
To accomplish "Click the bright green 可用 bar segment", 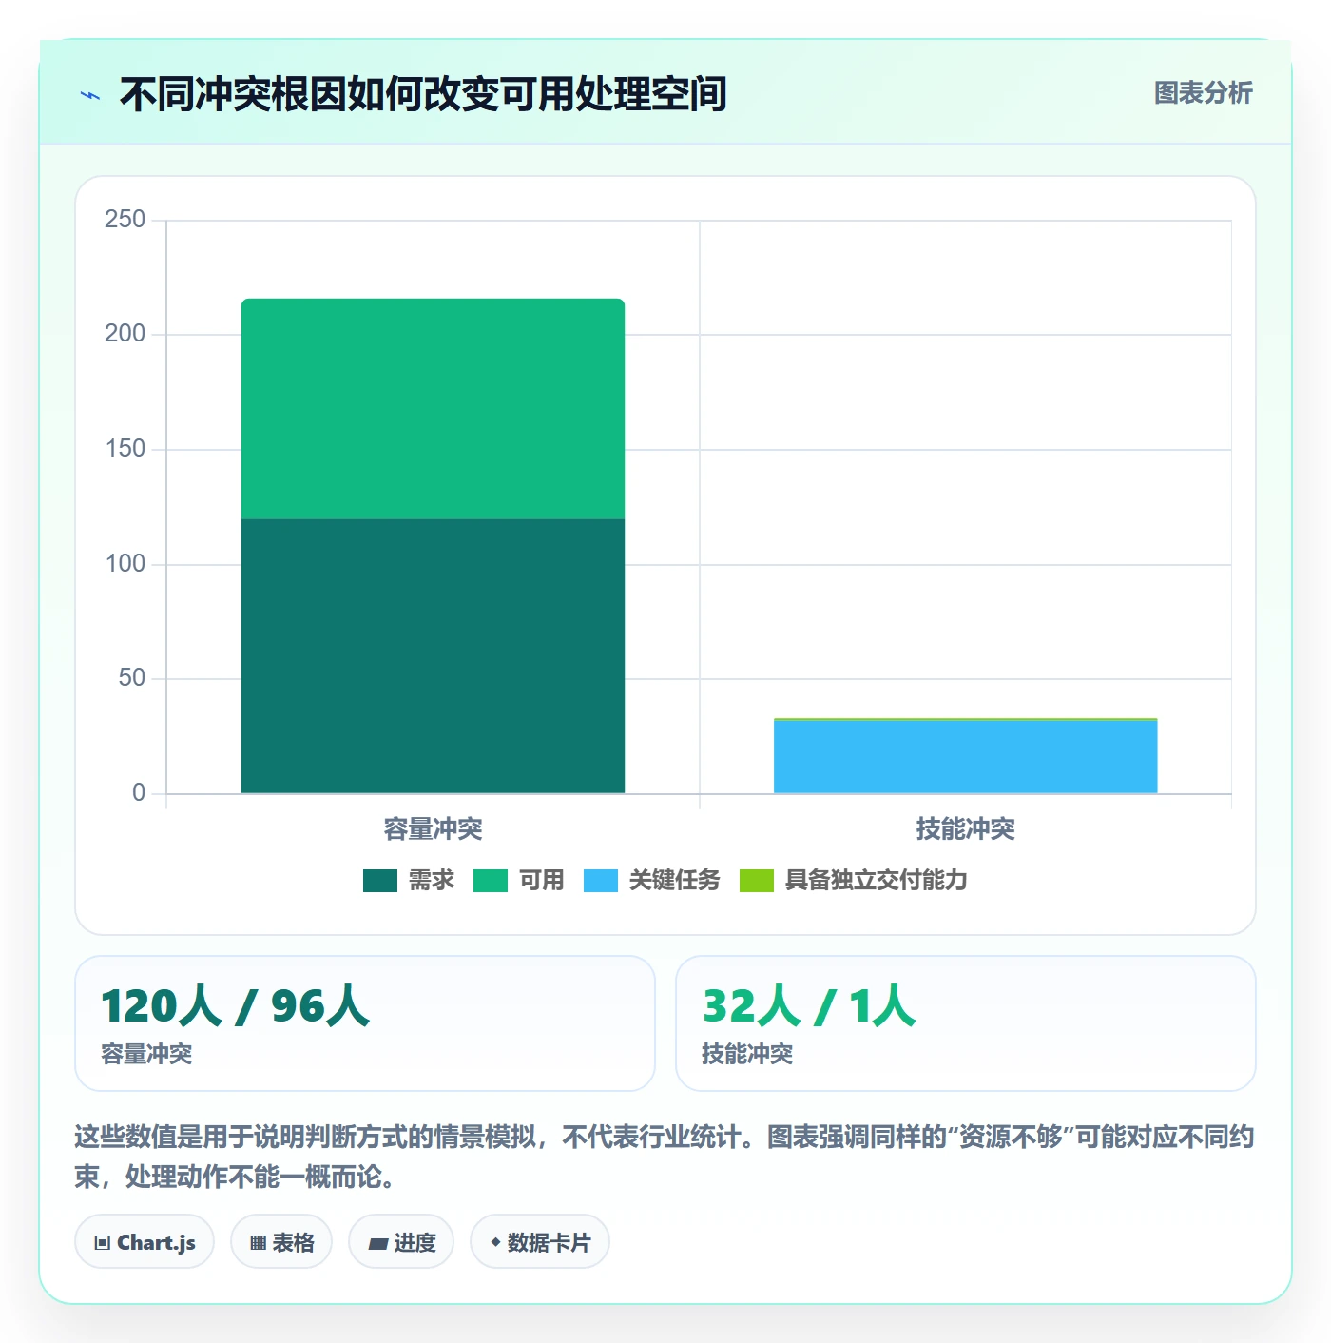I will [433, 409].
